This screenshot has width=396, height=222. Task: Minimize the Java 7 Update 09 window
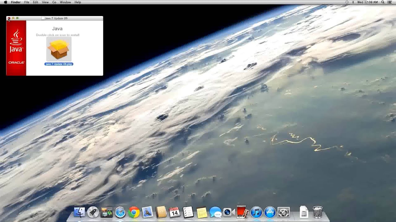coord(13,18)
